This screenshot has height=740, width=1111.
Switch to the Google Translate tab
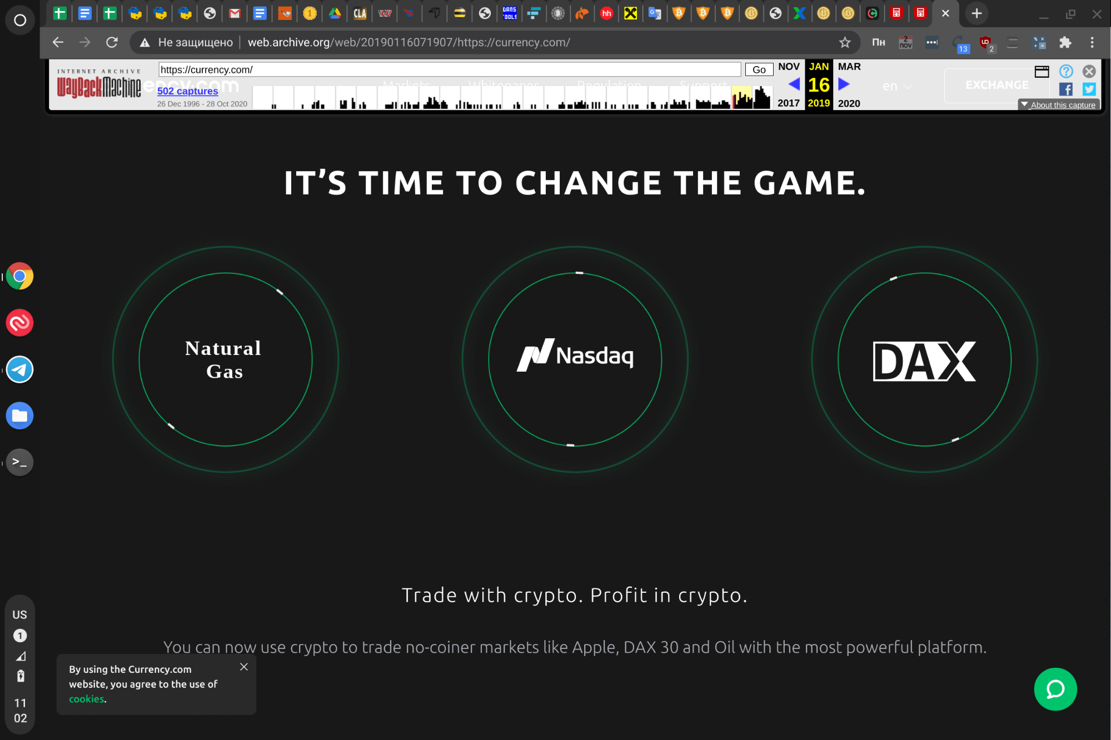(655, 13)
